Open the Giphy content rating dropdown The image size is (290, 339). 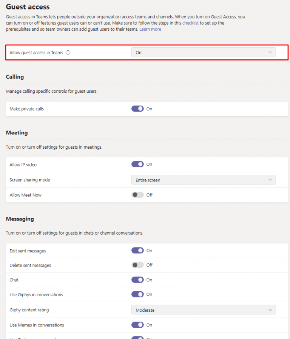204,309
